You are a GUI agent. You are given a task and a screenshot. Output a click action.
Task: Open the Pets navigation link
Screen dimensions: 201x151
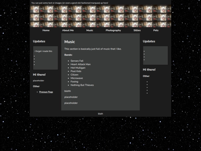click(156, 31)
